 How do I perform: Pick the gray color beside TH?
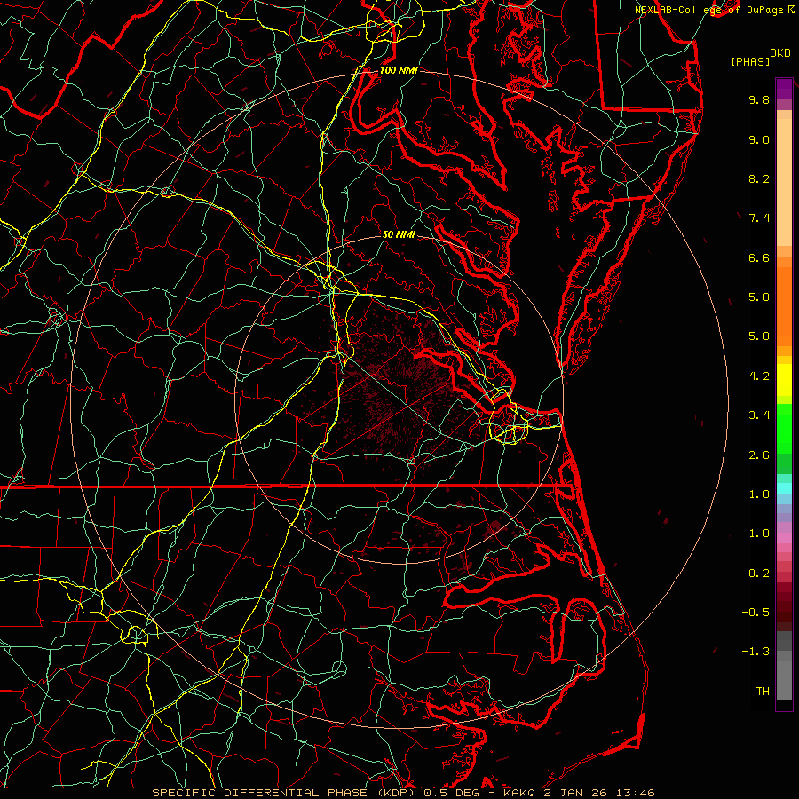[784, 680]
